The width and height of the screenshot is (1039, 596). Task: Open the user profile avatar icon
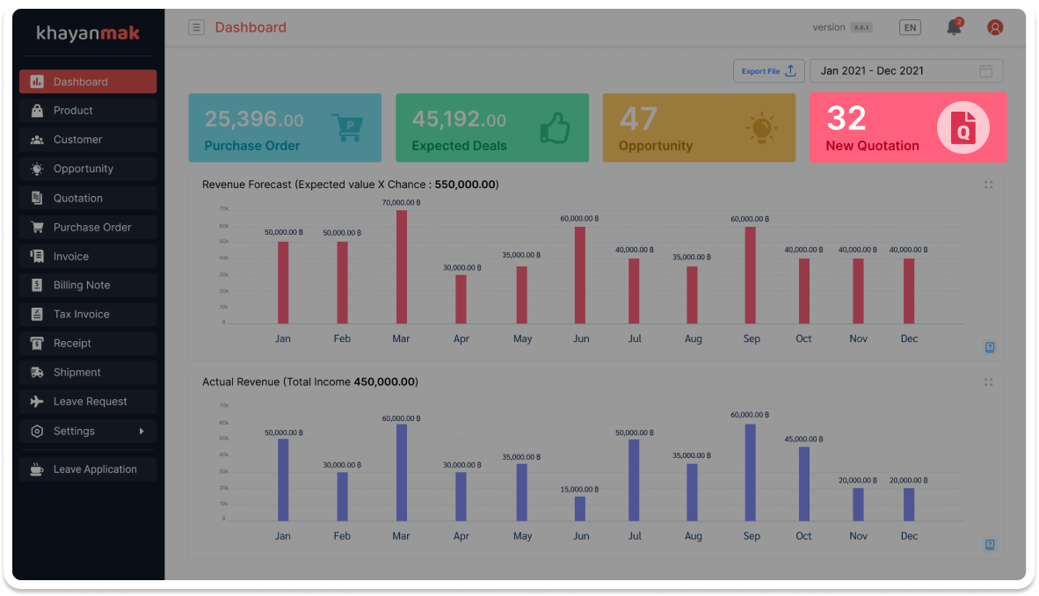pyautogui.click(x=995, y=27)
